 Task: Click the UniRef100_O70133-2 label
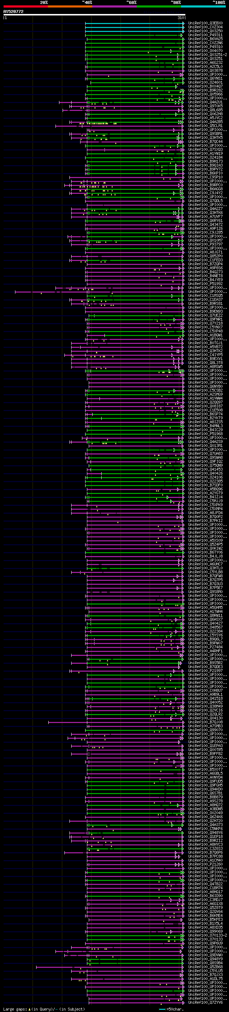point(208,936)
